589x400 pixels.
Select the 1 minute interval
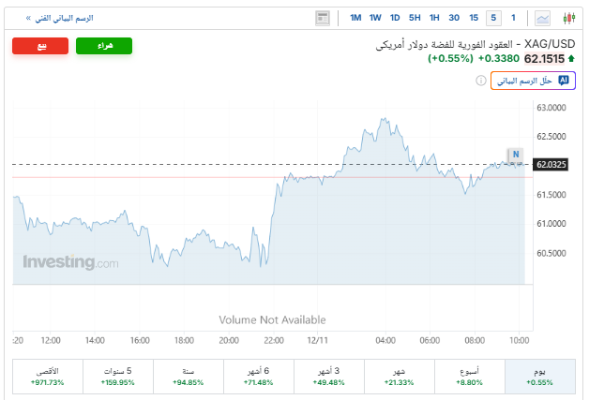pos(513,18)
